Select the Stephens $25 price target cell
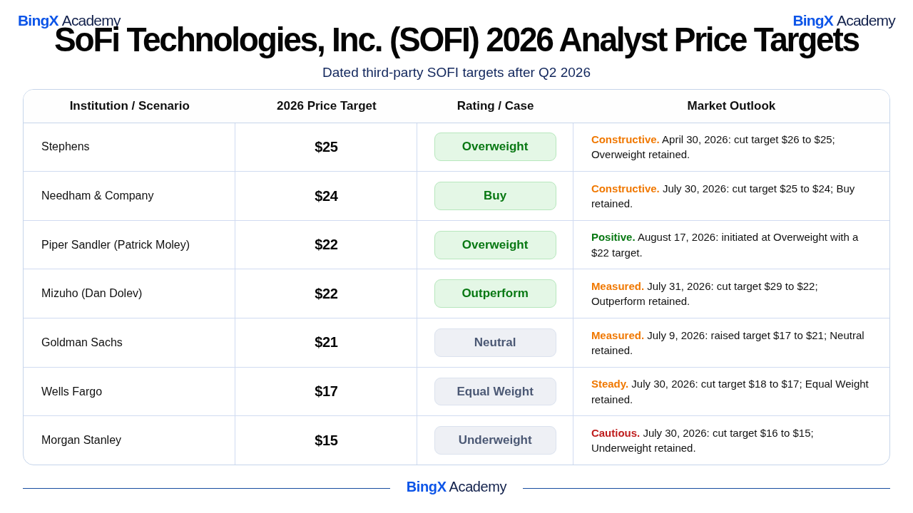 (326, 147)
